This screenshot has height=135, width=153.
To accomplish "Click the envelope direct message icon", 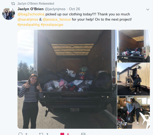I will point(83,134).
